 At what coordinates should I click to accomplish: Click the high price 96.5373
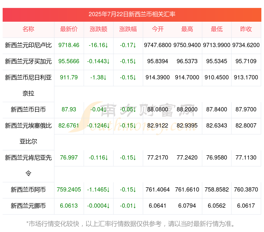point(187,61)
